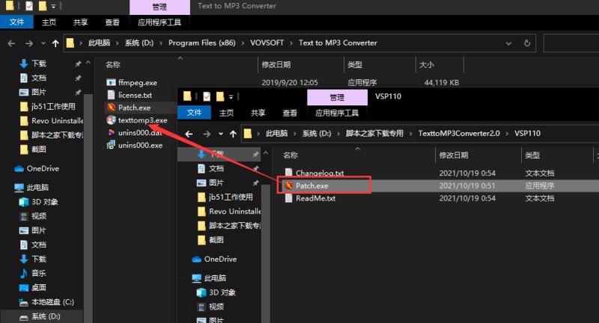The height and width of the screenshot is (323, 599).
Task: Open 主页 tab in back window
Action: (49, 22)
